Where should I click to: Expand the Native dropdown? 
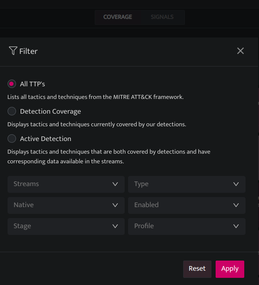point(66,205)
